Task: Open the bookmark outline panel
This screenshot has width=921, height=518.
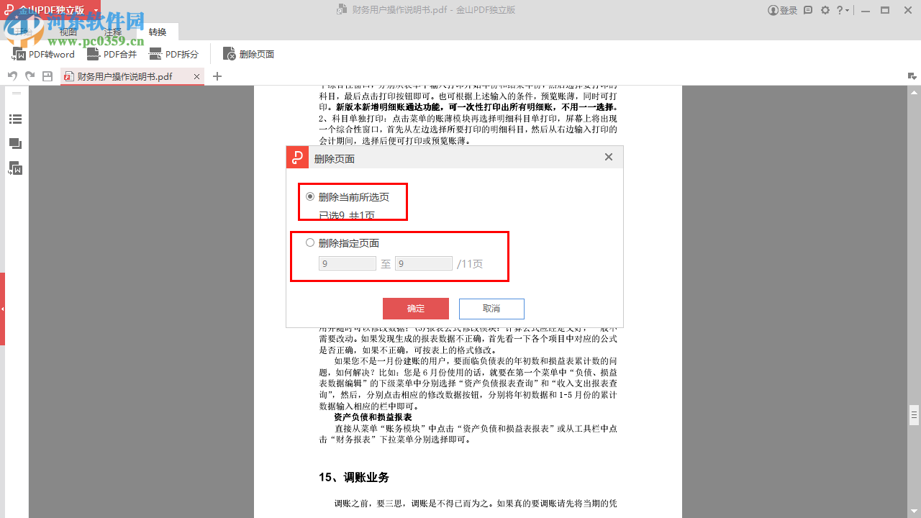Action: [x=16, y=119]
